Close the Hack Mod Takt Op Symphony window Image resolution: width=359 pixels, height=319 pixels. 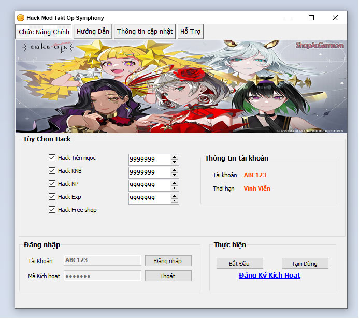coord(335,18)
